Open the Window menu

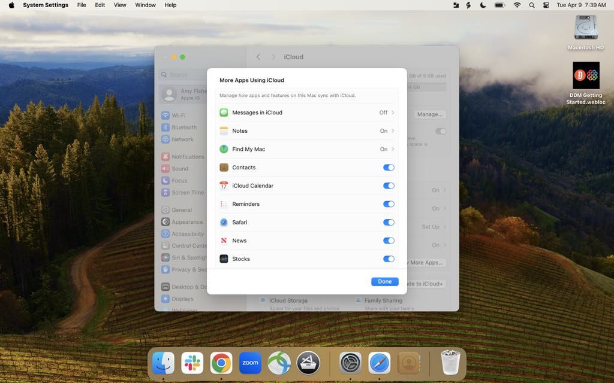145,5
